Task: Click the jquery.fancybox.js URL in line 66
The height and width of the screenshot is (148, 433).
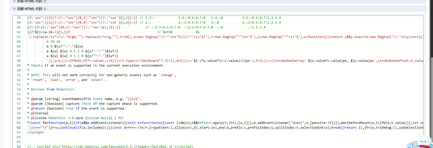Action: (119, 146)
